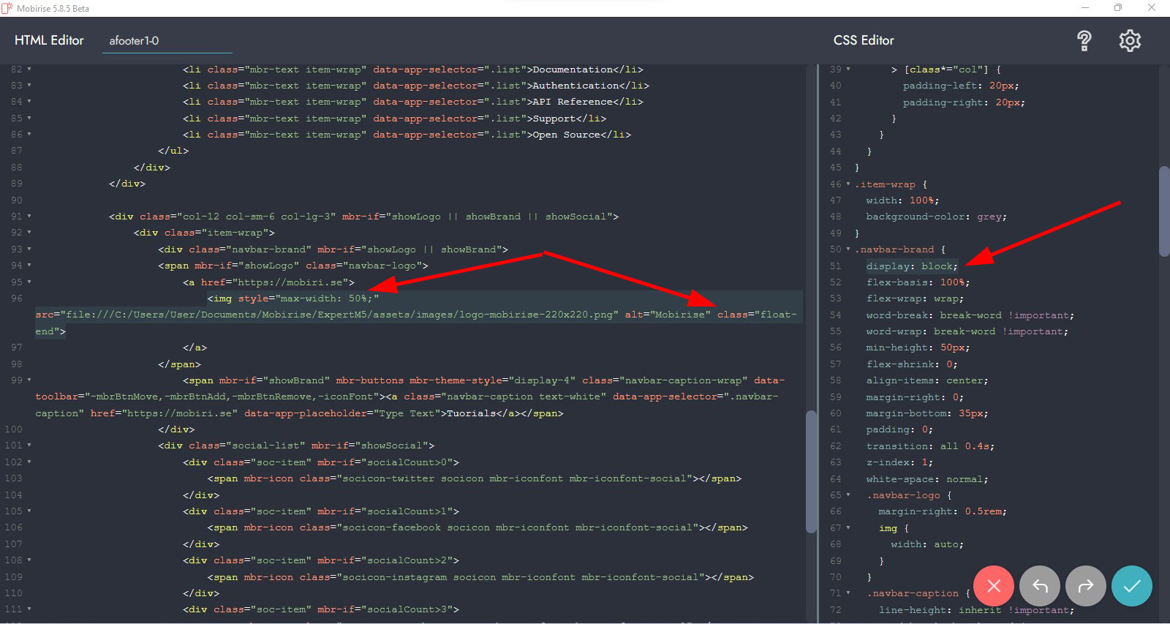The image size is (1170, 624).
Task: Collapse HTML code fold at line 91
Action: pos(29,217)
